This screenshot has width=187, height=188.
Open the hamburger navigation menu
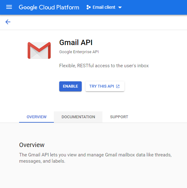(x=9, y=7)
